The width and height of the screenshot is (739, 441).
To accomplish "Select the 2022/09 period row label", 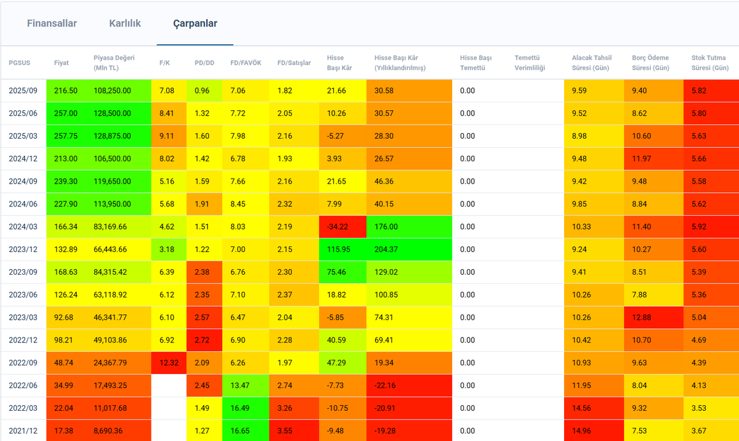I will (x=23, y=363).
